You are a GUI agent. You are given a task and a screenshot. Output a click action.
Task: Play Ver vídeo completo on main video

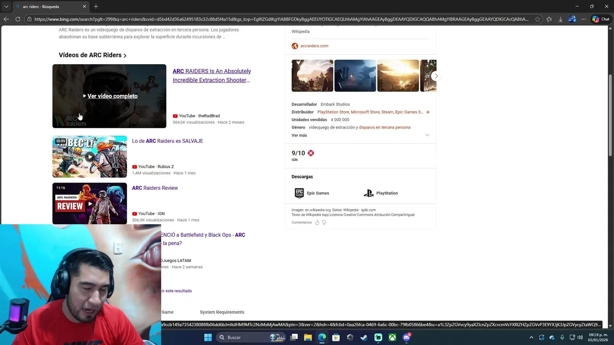110,96
